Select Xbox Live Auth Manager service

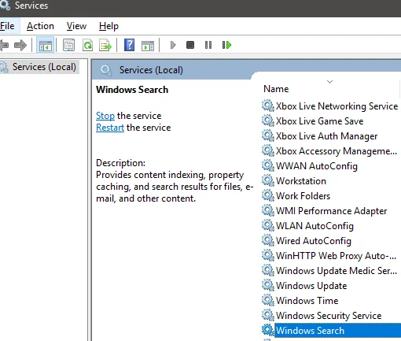click(326, 136)
